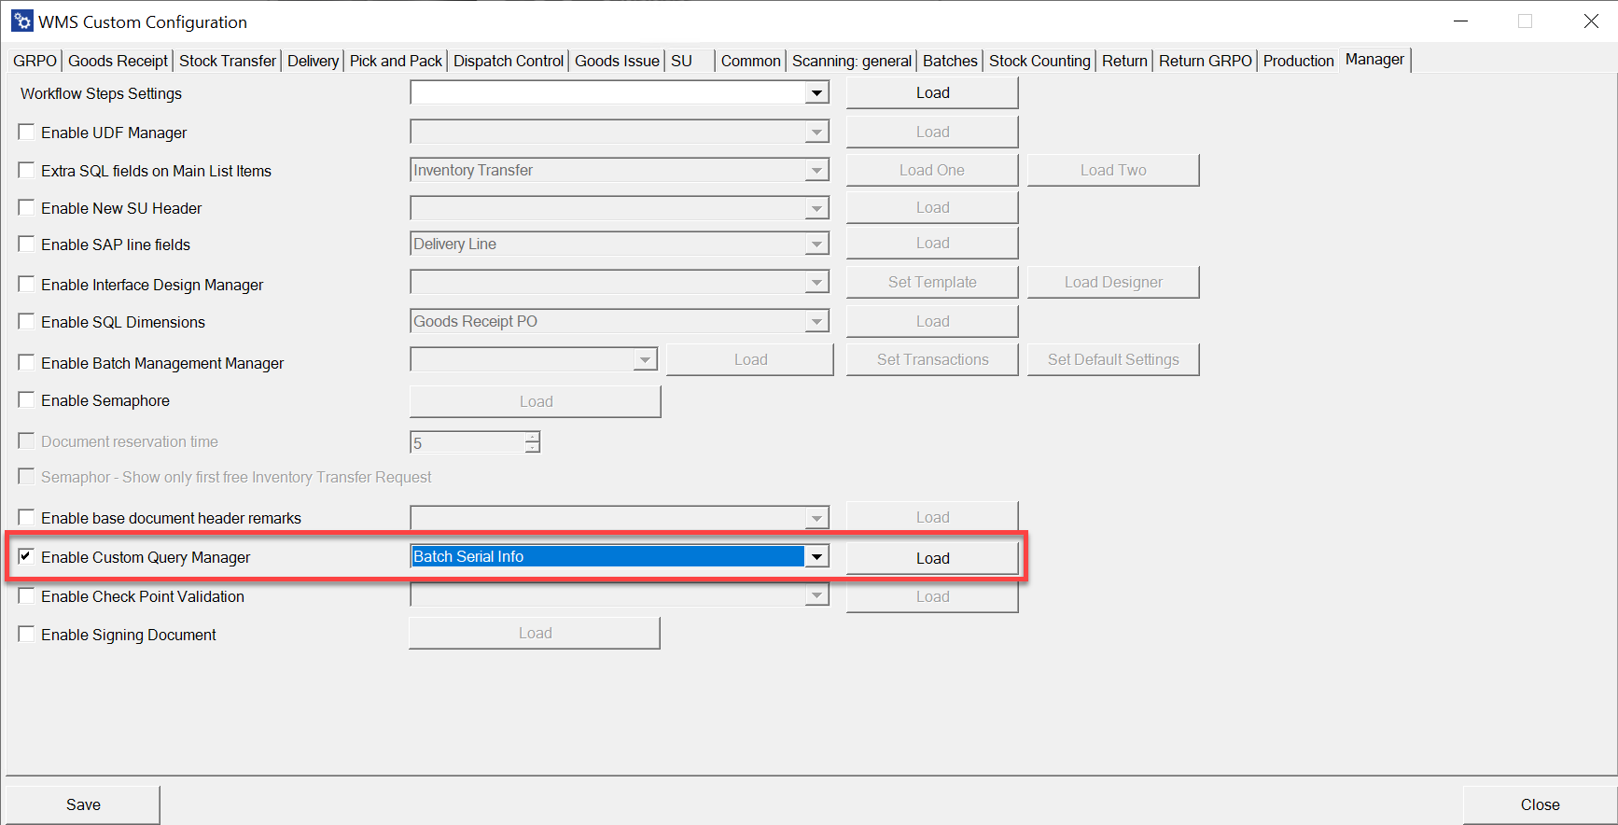Click the Load One button
1618x825 pixels.
[x=932, y=170]
